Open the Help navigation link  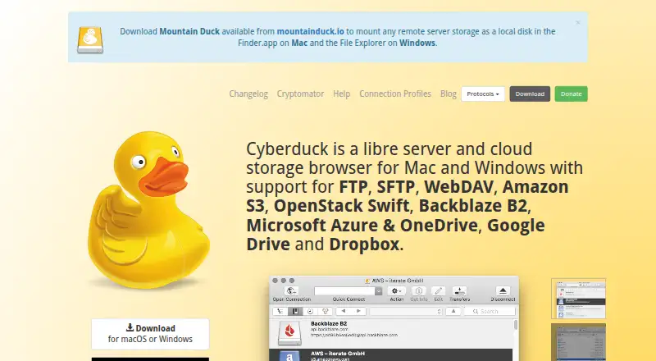pyautogui.click(x=341, y=94)
